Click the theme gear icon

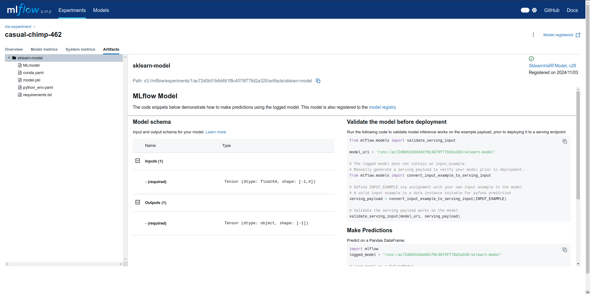coord(534,10)
